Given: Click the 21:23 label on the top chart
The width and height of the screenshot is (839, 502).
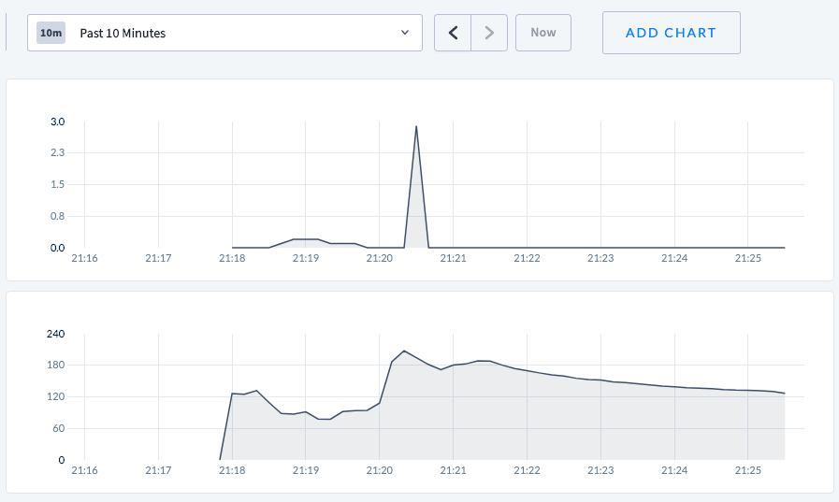Looking at the screenshot, I should (x=600, y=258).
